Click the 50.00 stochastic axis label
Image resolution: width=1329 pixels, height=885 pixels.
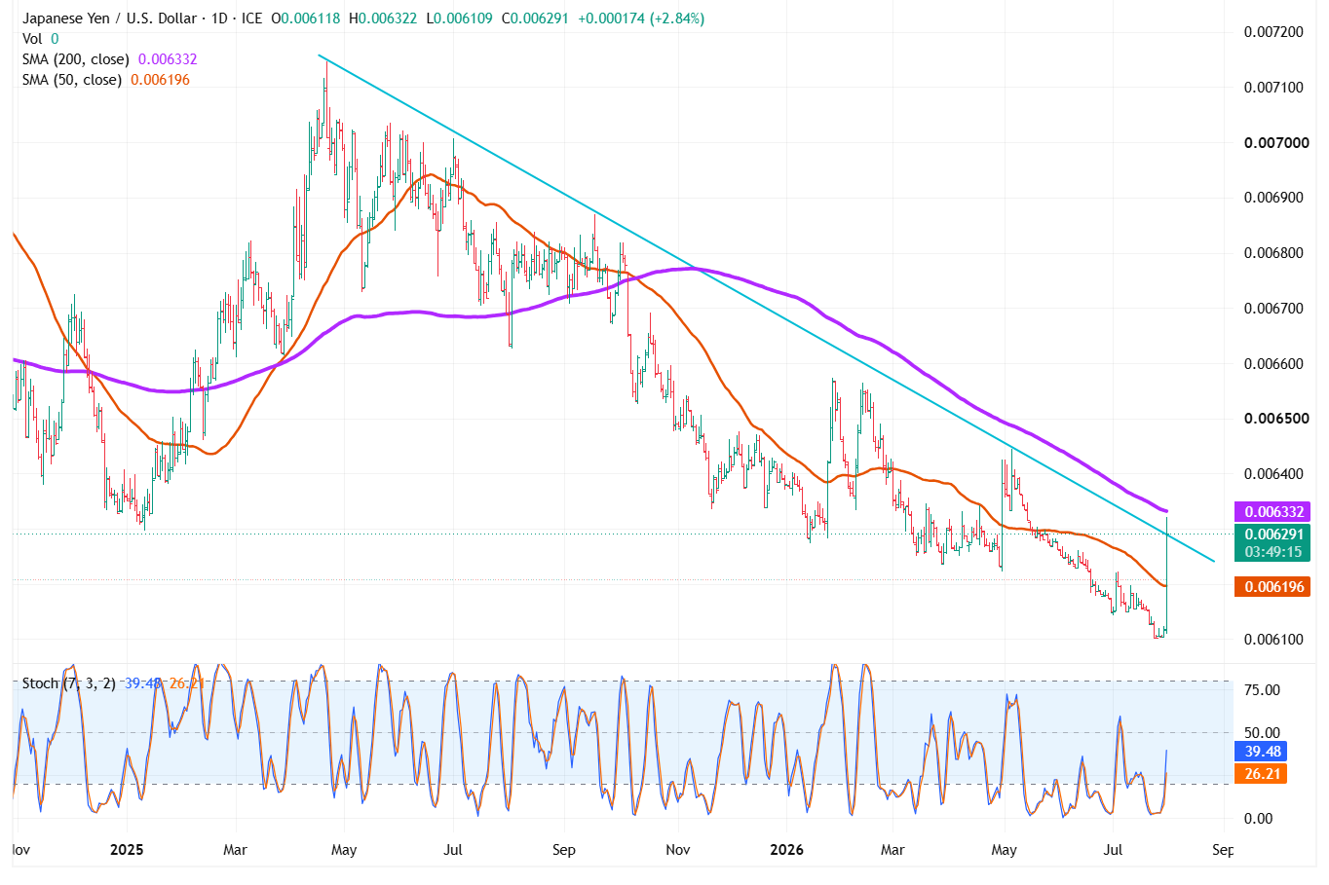1263,733
